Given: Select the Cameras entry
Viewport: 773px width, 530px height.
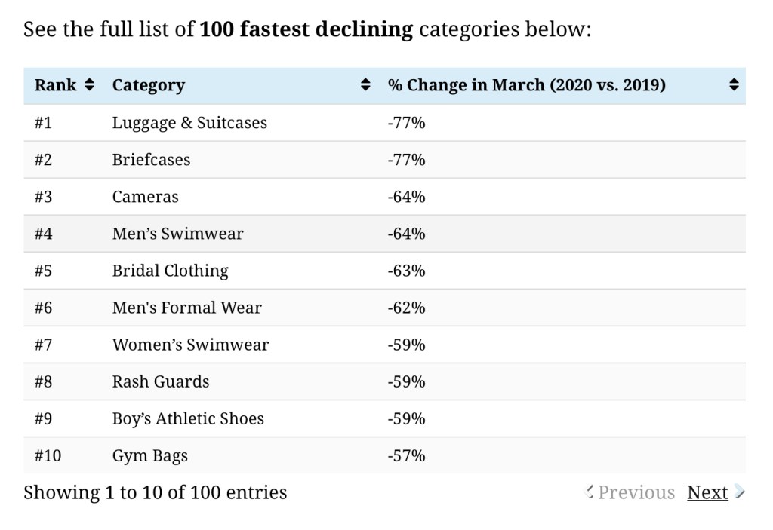Looking at the screenshot, I should (145, 196).
